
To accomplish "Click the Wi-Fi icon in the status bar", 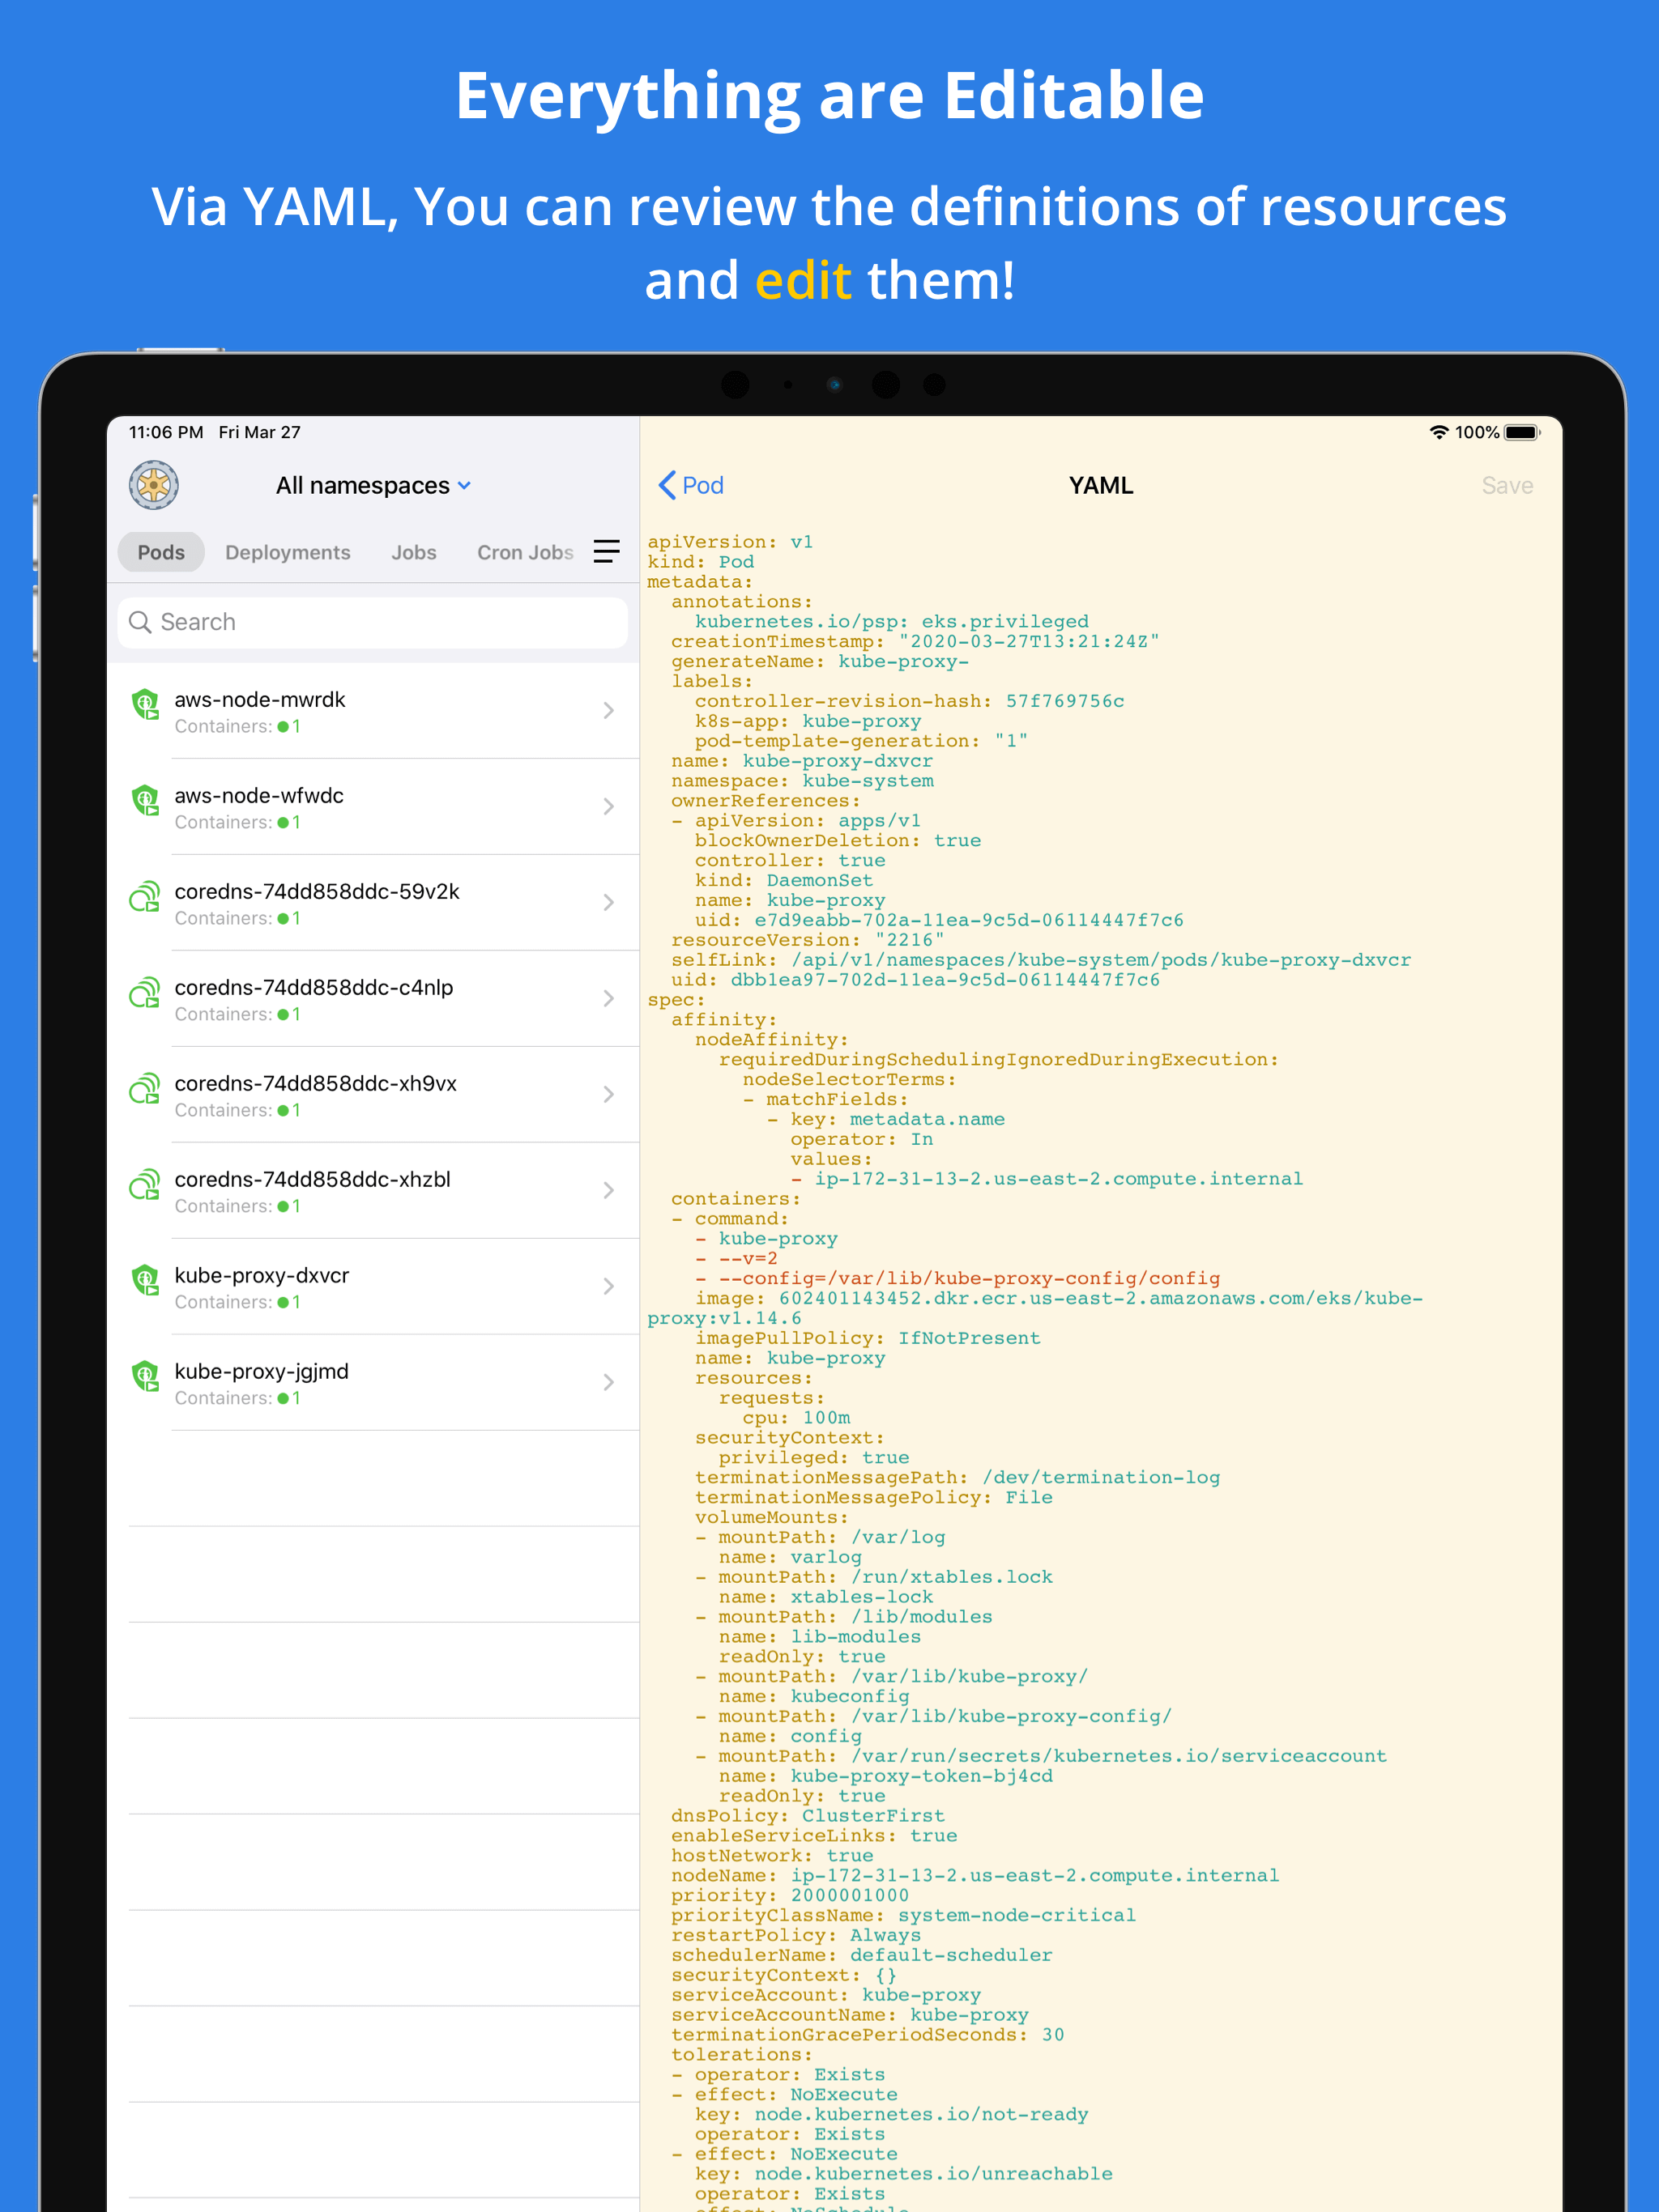I will point(1438,432).
